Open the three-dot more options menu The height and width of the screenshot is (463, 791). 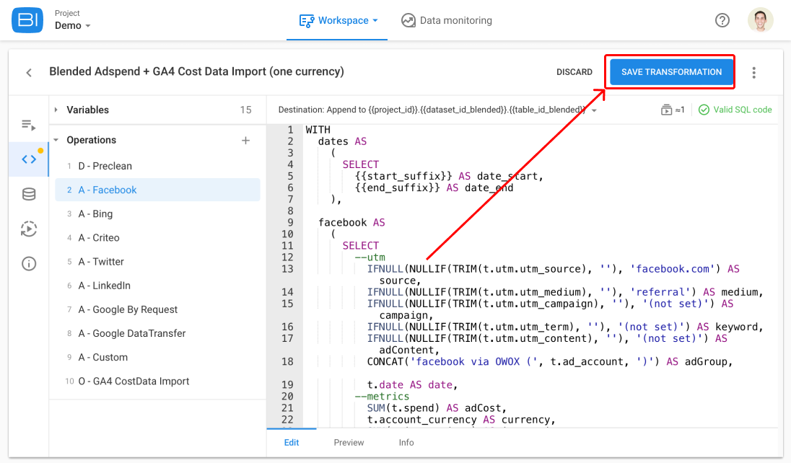point(753,73)
